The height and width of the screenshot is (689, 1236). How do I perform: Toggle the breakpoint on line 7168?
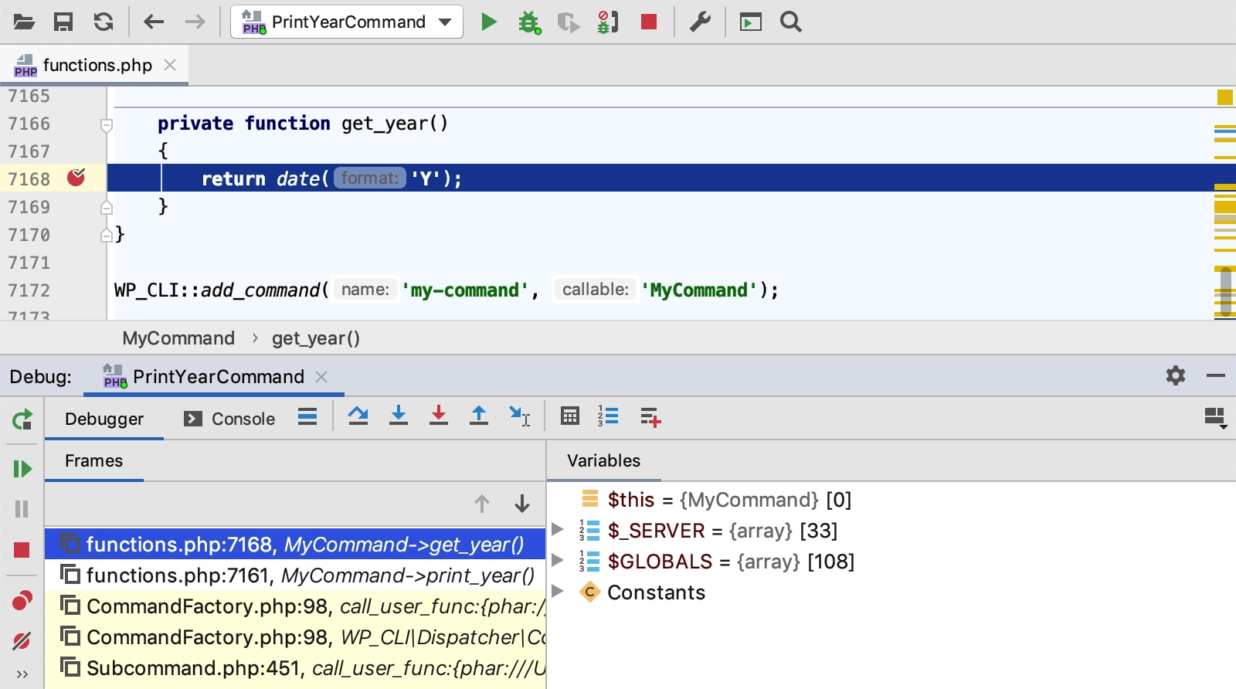tap(76, 178)
